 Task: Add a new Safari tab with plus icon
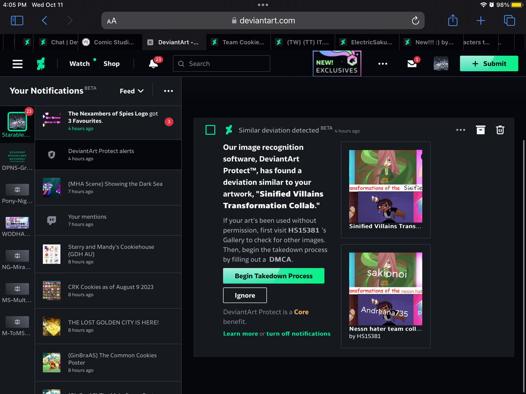pos(480,21)
